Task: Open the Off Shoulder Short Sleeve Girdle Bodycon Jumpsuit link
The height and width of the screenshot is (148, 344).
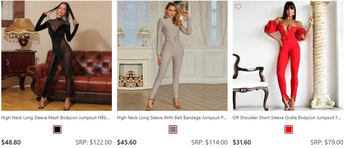Action: [x=287, y=118]
